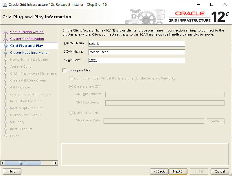Click the Install Product step text

(x=21, y=129)
